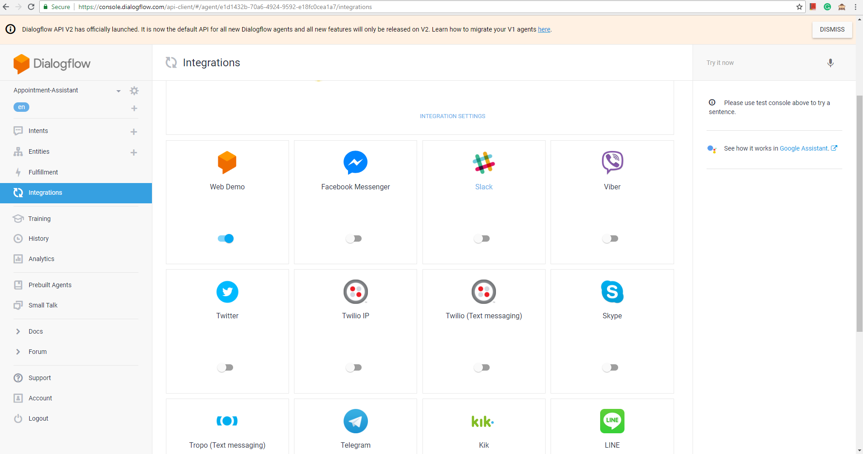The width and height of the screenshot is (863, 454).
Task: Click the Telegram logo icon
Action: (355, 421)
